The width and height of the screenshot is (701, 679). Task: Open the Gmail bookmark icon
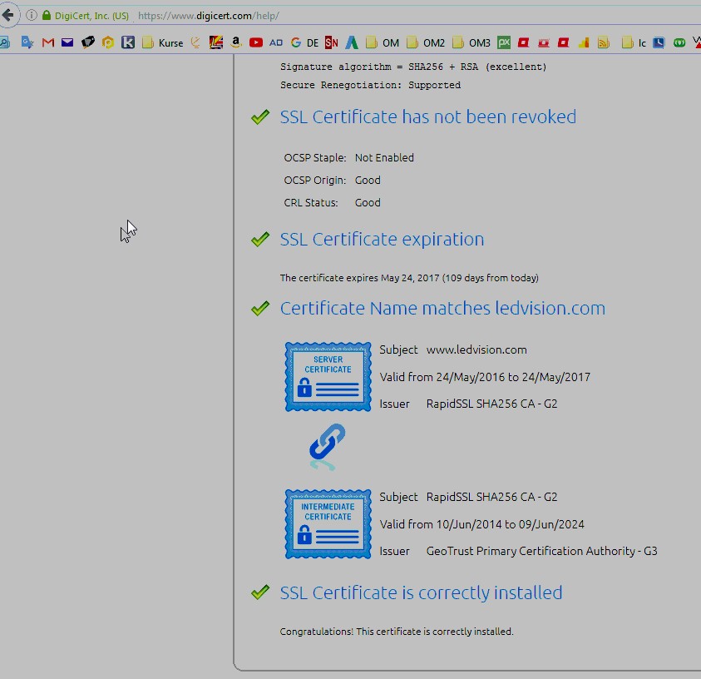47,42
